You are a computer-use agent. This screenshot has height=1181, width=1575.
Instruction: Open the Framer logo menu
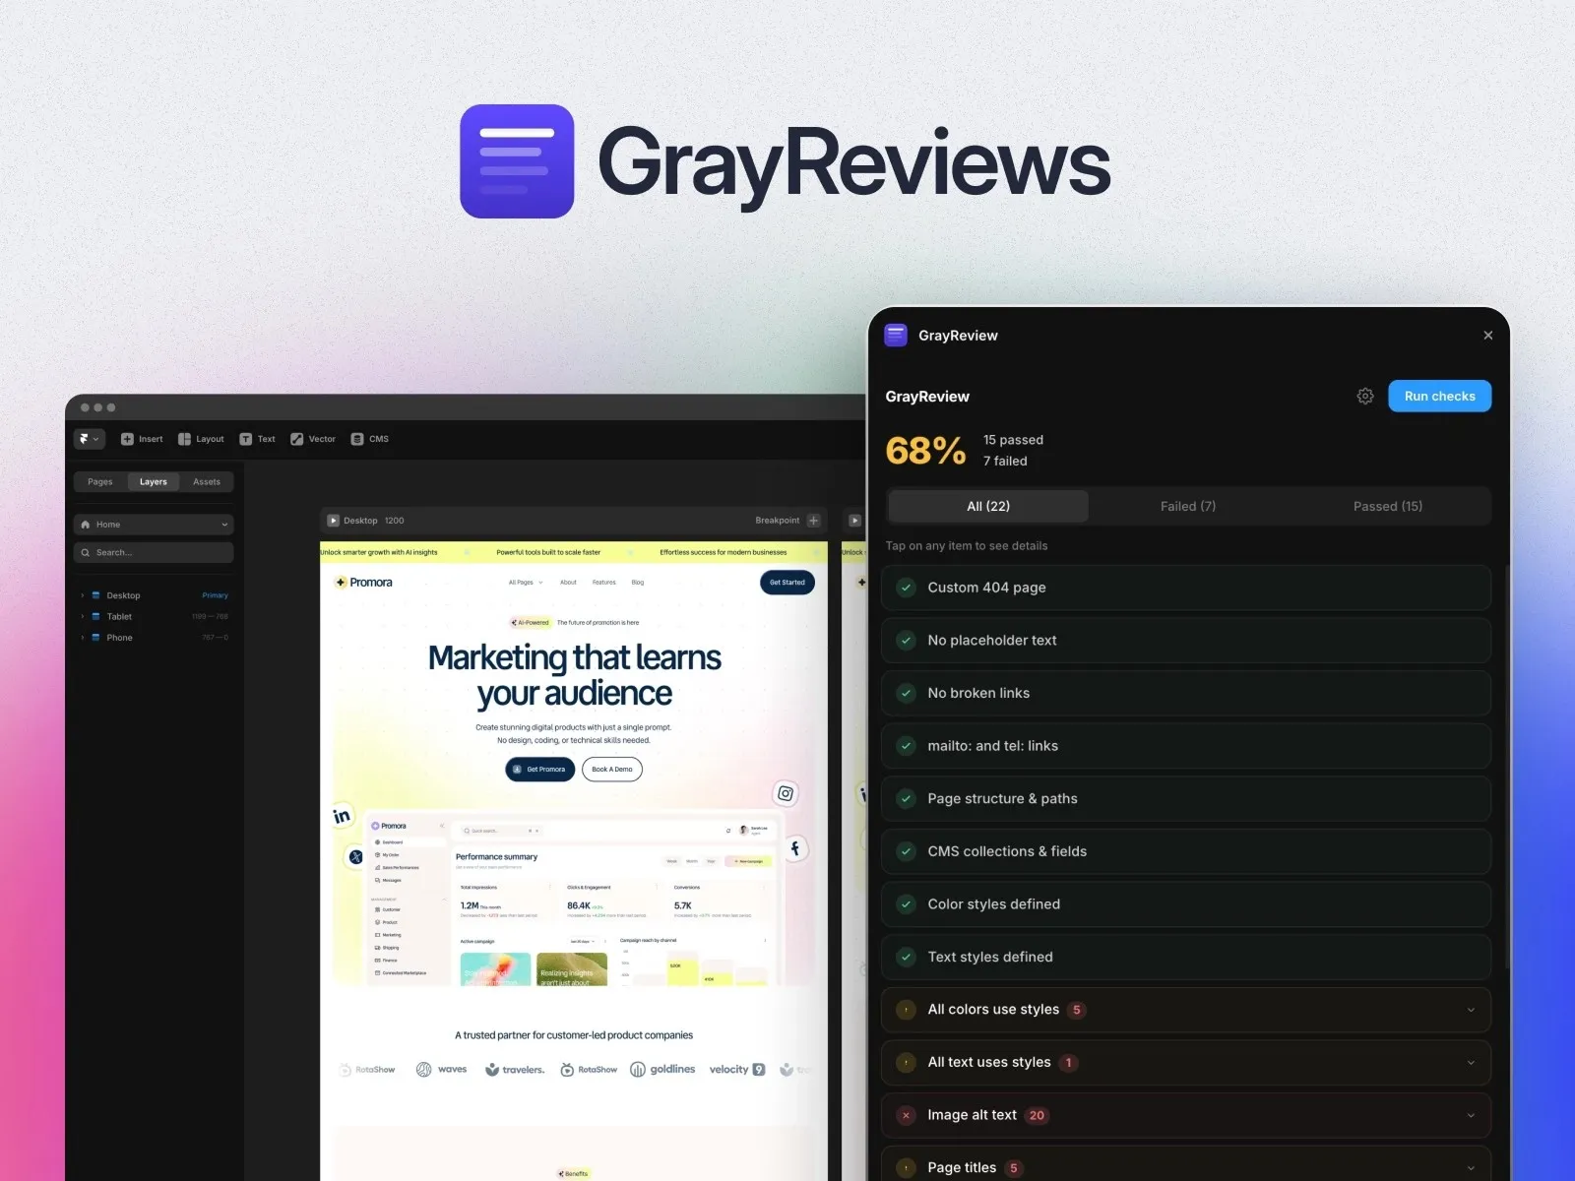pos(89,439)
